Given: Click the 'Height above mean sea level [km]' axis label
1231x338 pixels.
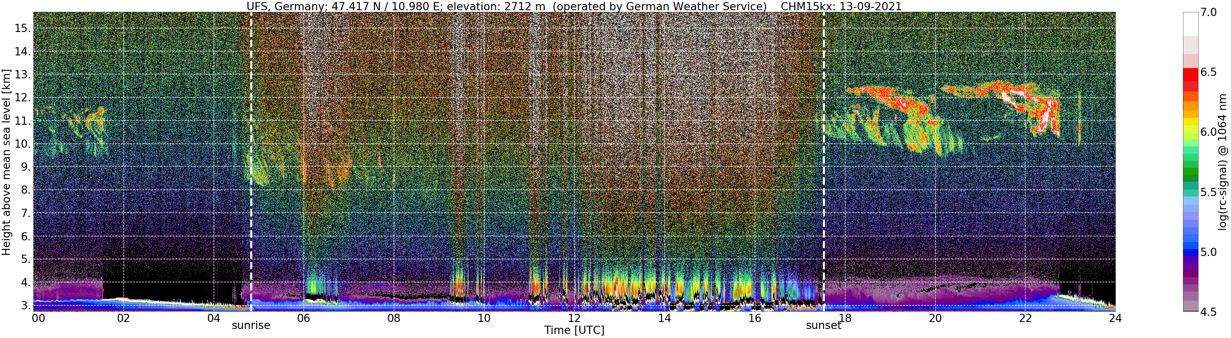Looking at the screenshot, I should tap(6, 161).
